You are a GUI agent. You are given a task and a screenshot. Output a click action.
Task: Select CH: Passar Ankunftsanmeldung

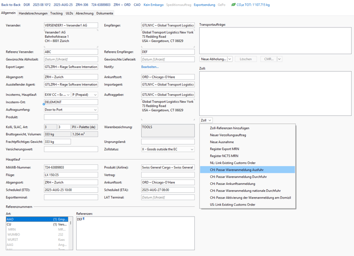click(x=247, y=184)
